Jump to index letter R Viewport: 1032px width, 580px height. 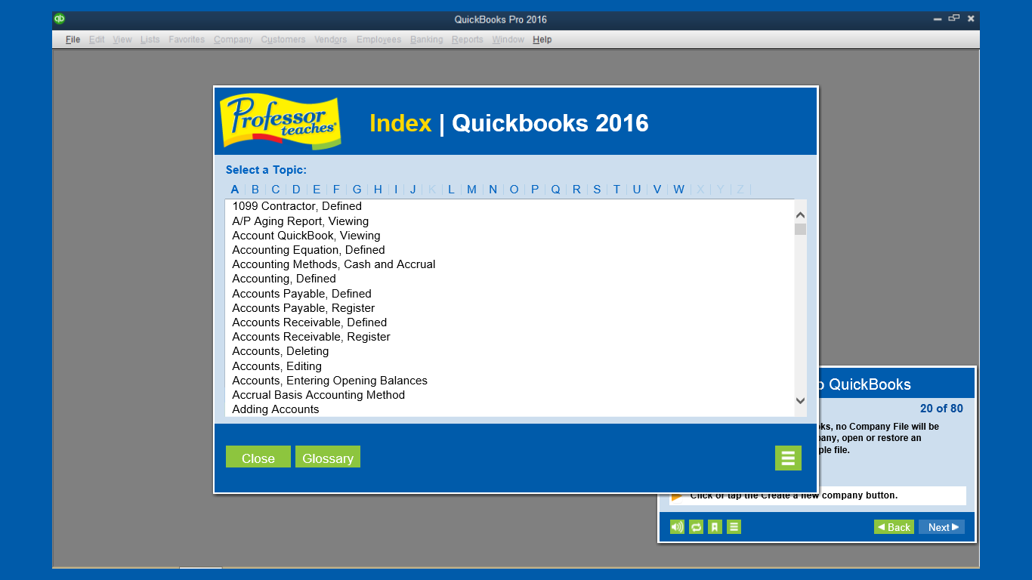(576, 190)
